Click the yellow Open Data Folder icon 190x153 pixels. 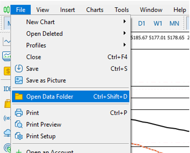19,96
